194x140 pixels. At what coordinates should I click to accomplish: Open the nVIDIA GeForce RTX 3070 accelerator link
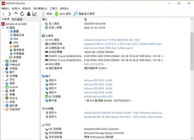[x=98, y=97]
